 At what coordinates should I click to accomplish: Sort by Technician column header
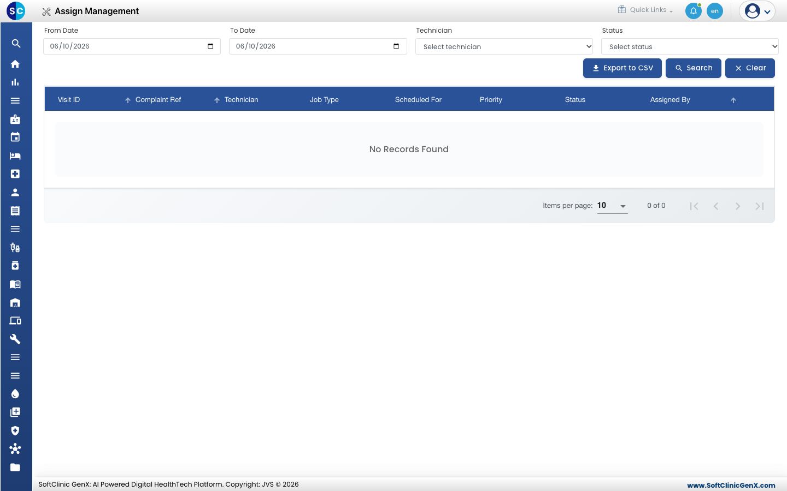coord(241,100)
